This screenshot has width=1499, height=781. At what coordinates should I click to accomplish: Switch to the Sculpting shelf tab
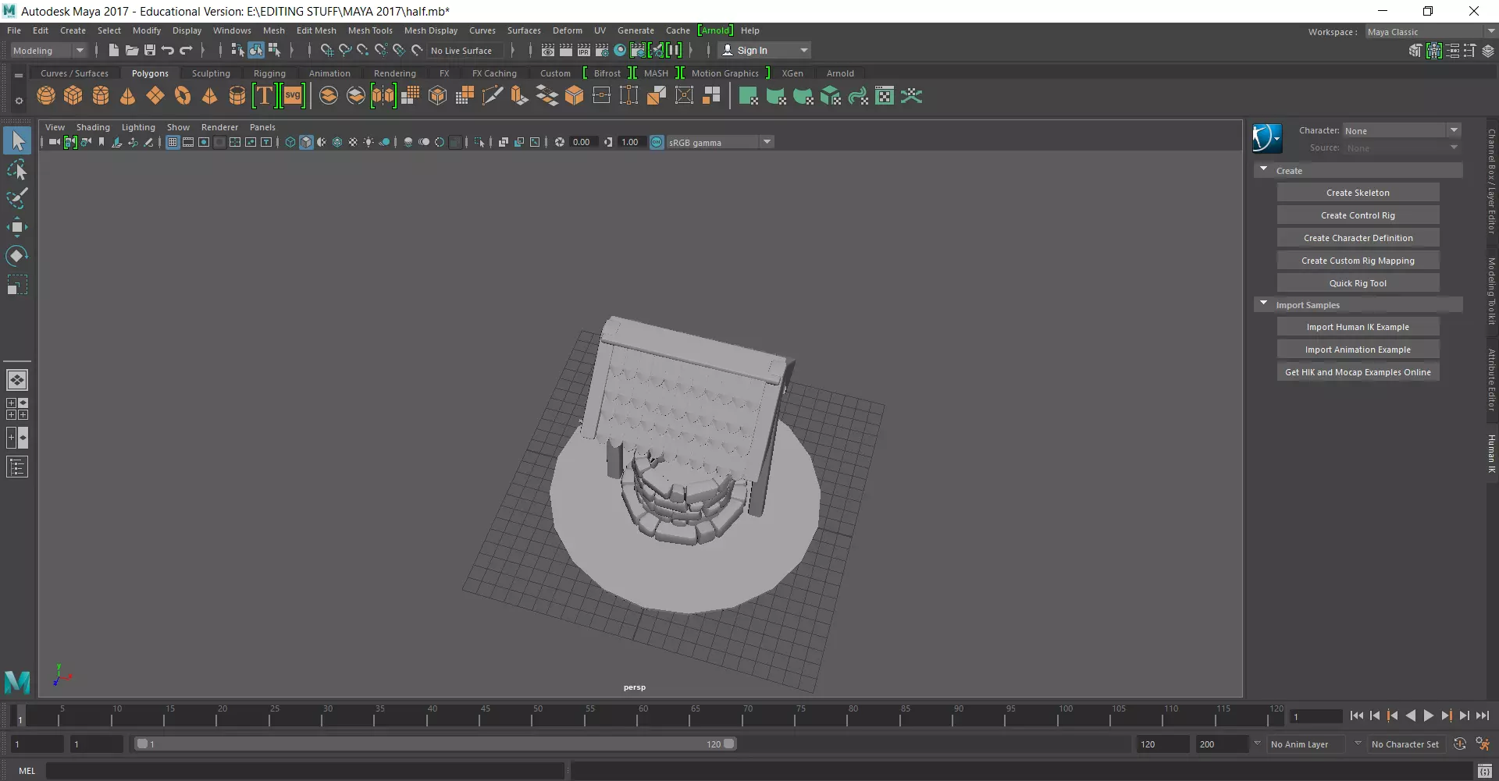tap(211, 73)
